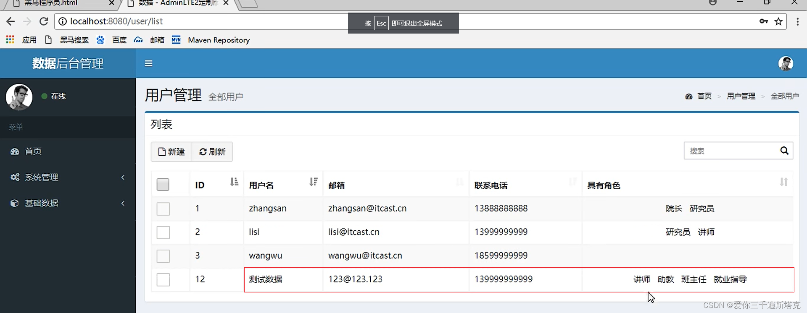Viewport: 807px width, 313px height.
Task: Focus the 搜索 input field
Action: 731,151
